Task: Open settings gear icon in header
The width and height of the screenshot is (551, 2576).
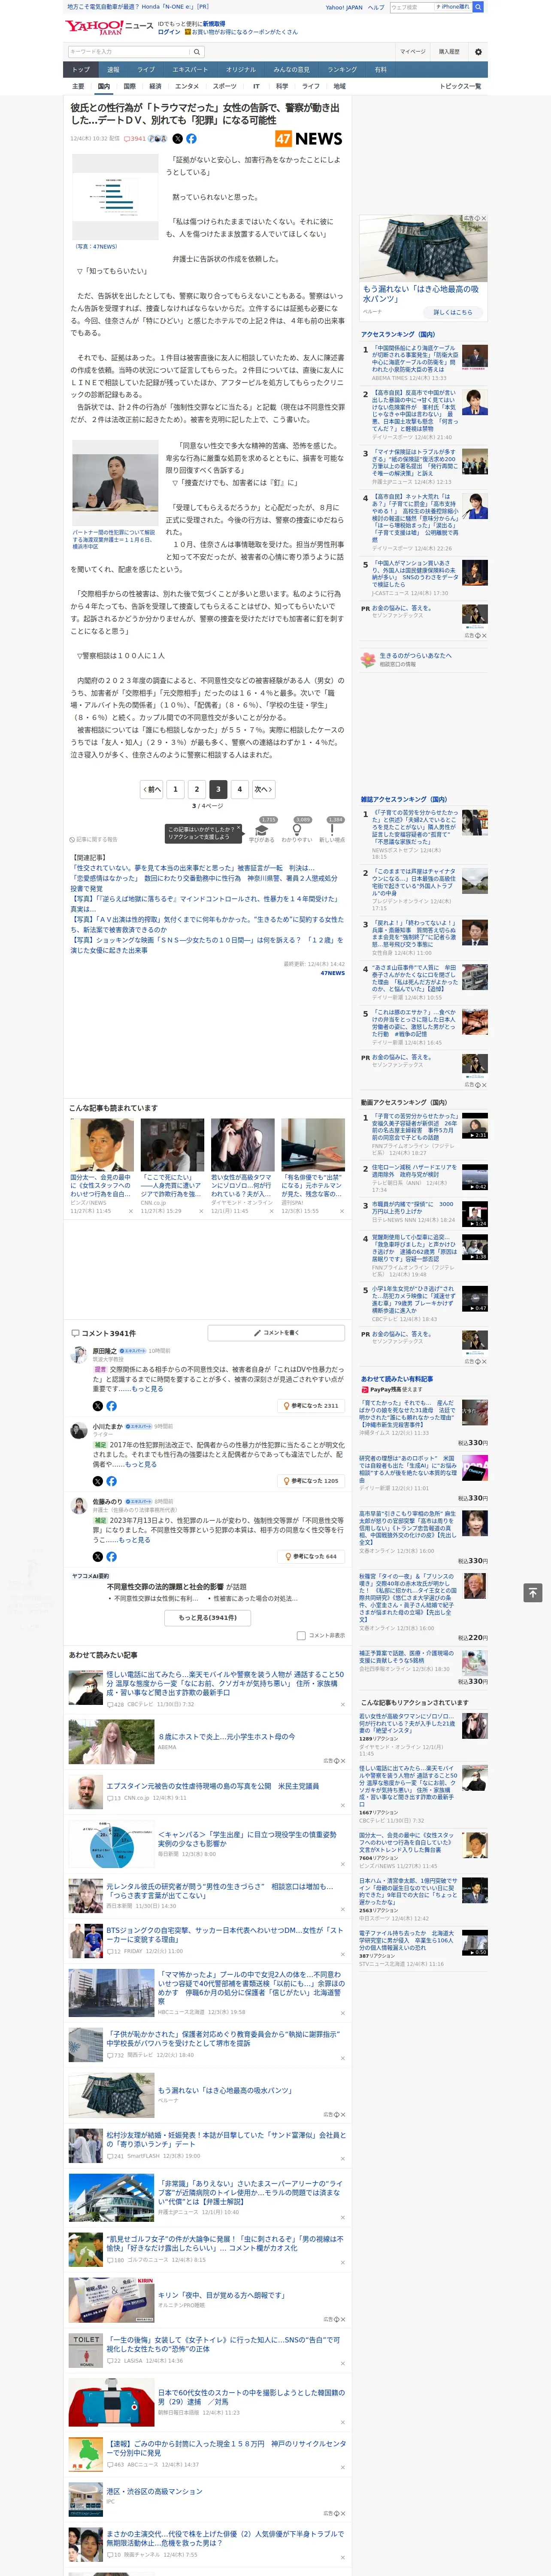Action: coord(477,52)
